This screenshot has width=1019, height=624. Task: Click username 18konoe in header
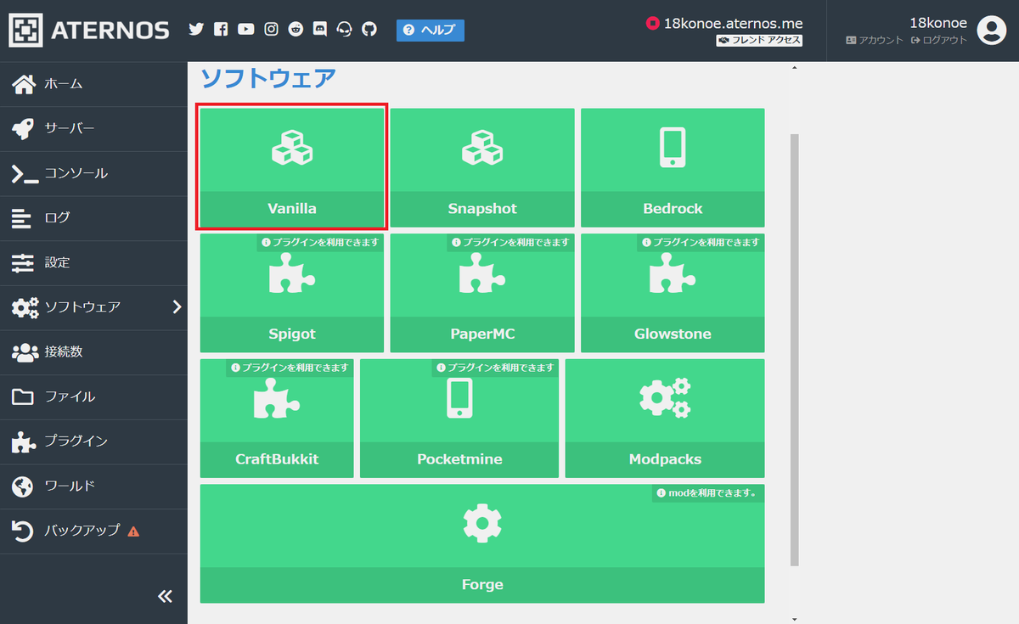(938, 23)
